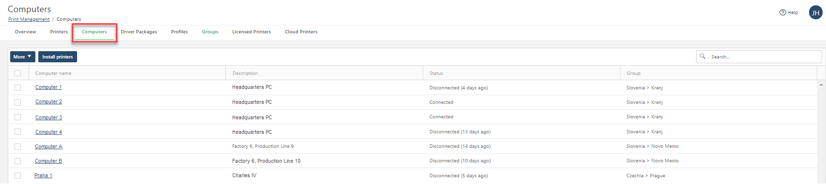Open the Driver Packages tab
826x184 pixels.
click(139, 32)
